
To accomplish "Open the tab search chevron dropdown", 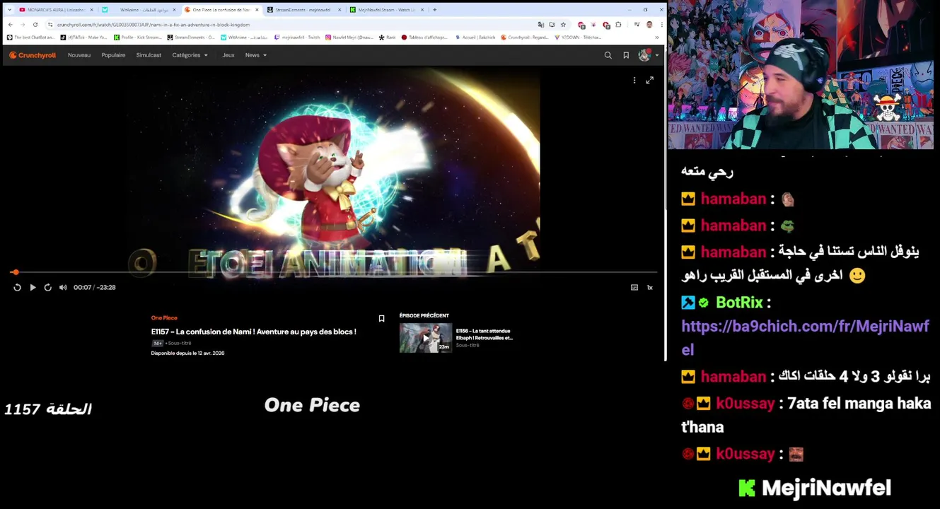I will pos(9,10).
